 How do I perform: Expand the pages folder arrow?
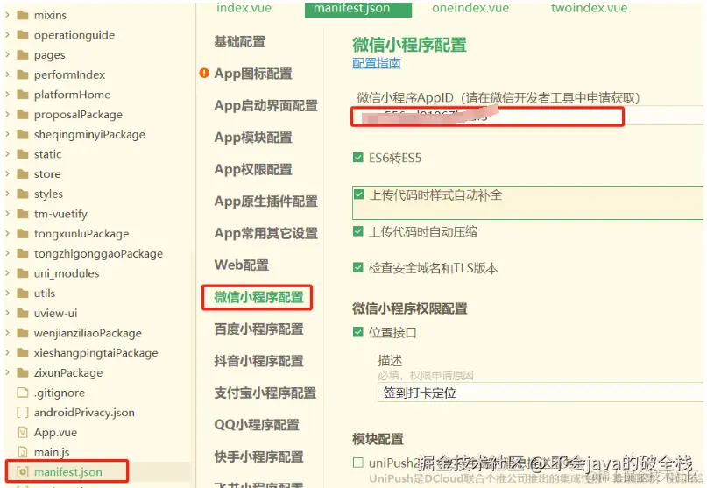(x=7, y=55)
